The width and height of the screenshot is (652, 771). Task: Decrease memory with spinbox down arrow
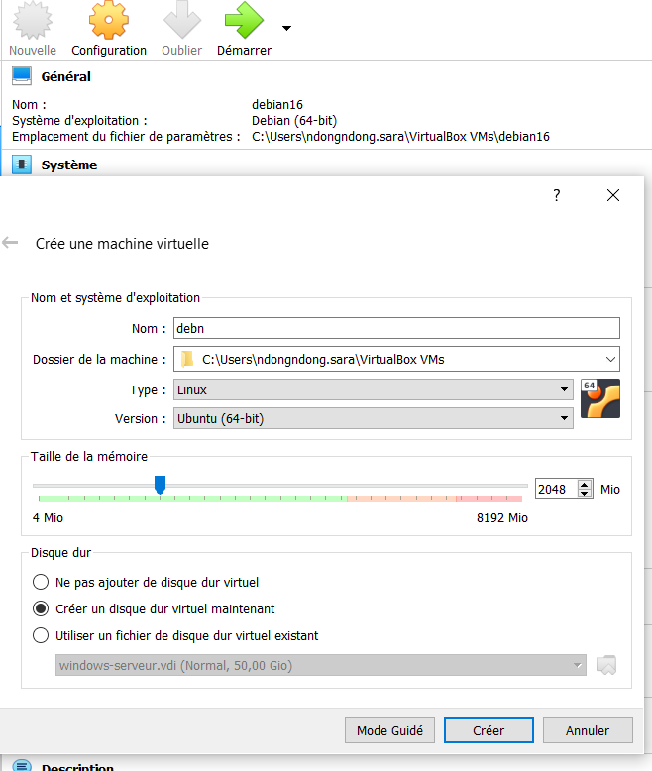[x=585, y=494]
